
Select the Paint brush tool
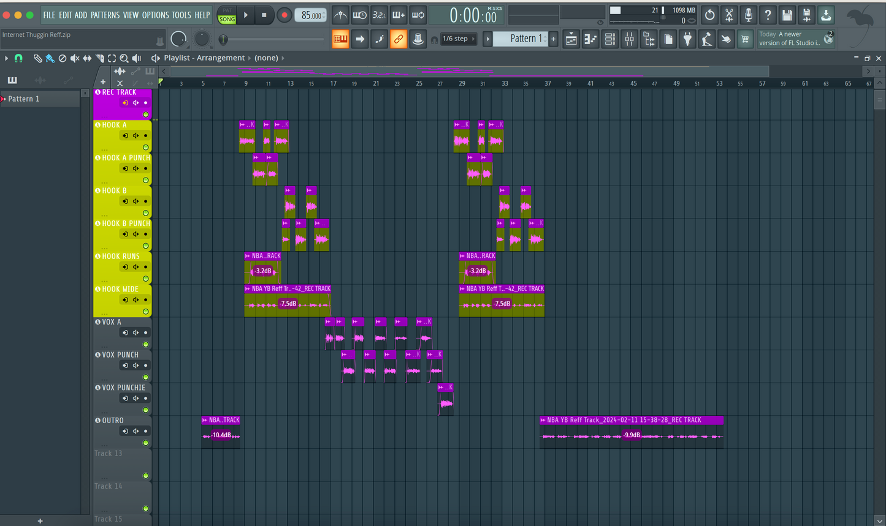click(50, 58)
